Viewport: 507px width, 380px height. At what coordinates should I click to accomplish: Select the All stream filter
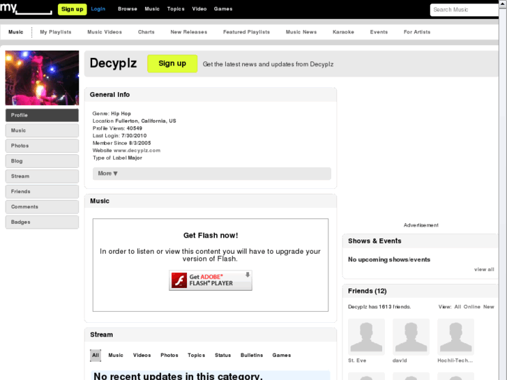(96, 355)
